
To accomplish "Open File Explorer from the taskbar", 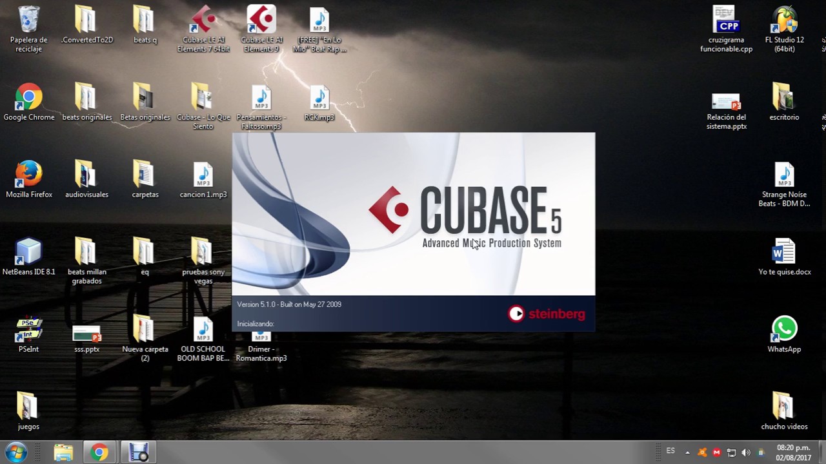I will 63,452.
